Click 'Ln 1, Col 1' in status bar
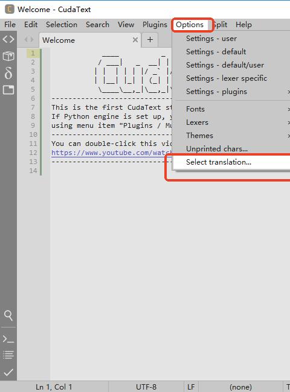 point(54,387)
